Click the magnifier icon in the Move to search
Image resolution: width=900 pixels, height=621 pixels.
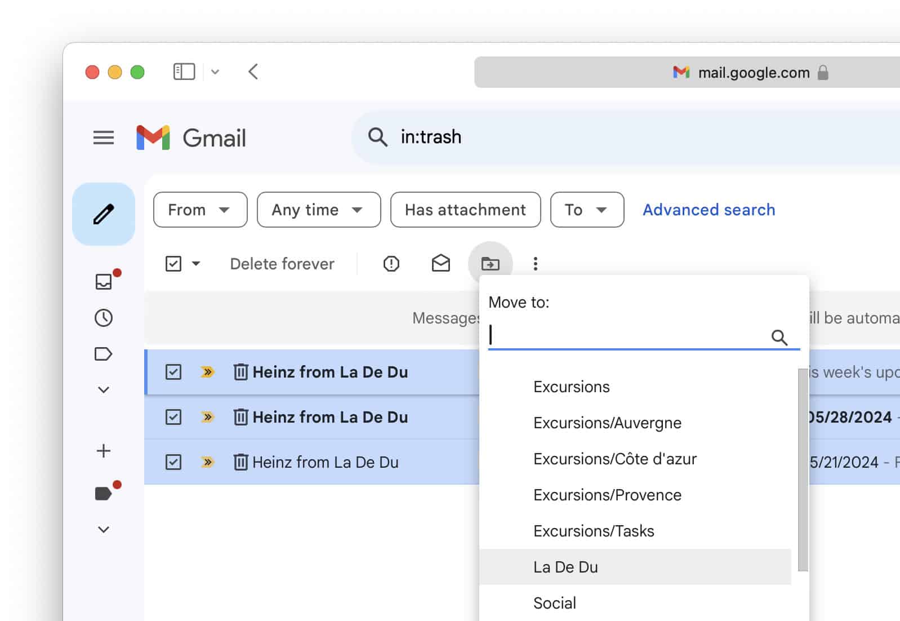pyautogui.click(x=779, y=337)
